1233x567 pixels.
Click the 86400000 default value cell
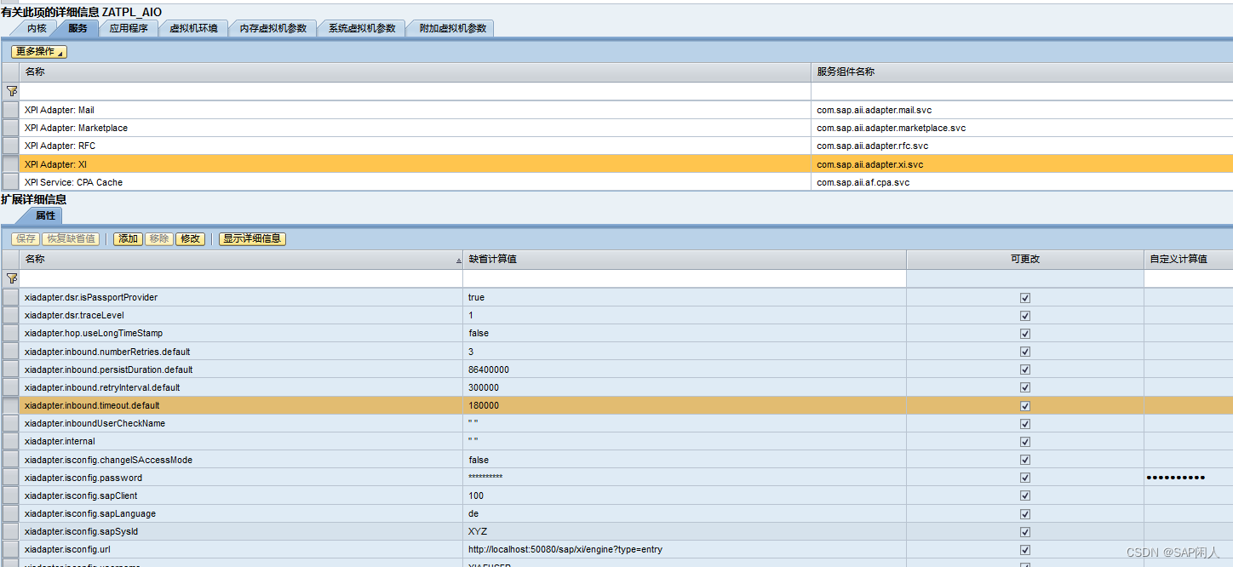(685, 370)
